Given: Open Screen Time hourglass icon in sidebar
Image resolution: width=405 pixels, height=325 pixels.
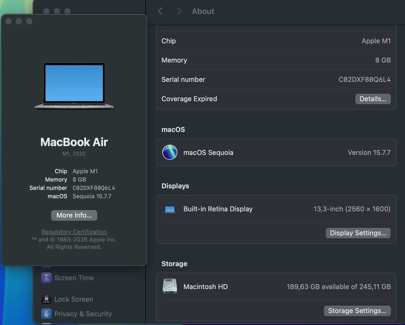Looking at the screenshot, I should coord(46,278).
